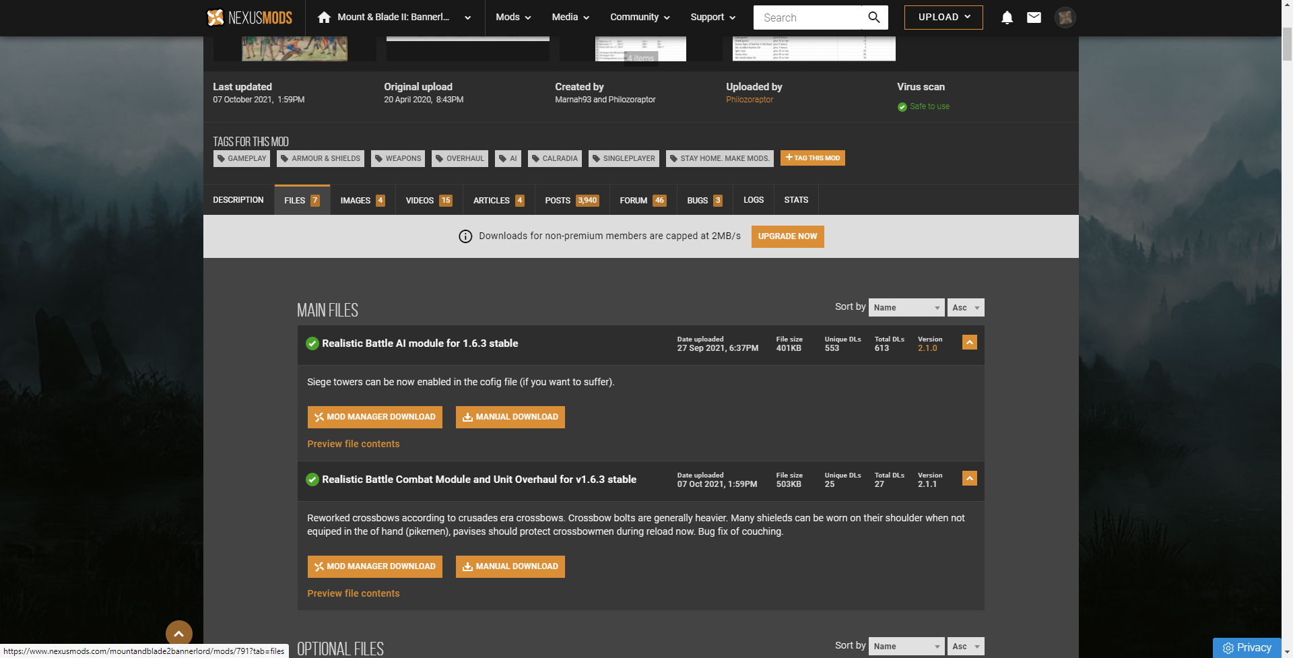This screenshot has width=1293, height=658.
Task: Click the Upgrade Now button
Action: click(787, 236)
